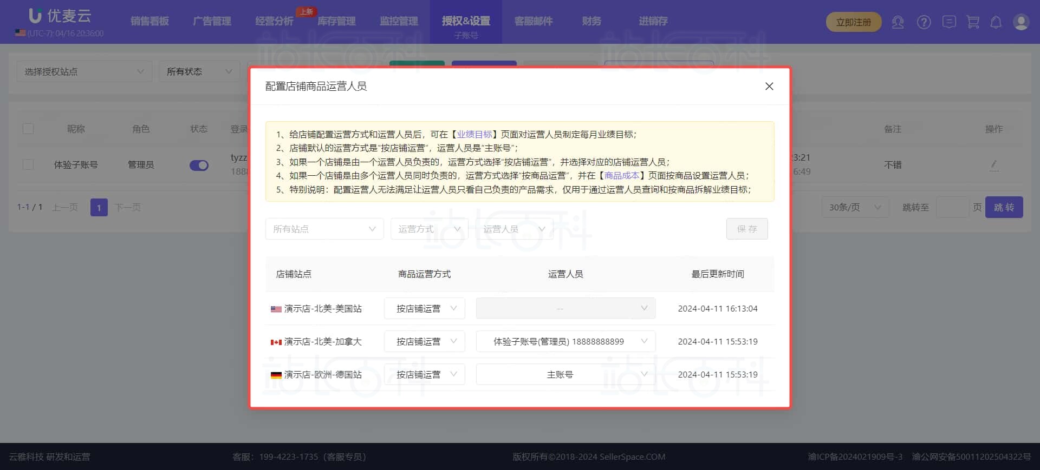Open 商品运营方式 dropdown for 美国站 store

(424, 308)
